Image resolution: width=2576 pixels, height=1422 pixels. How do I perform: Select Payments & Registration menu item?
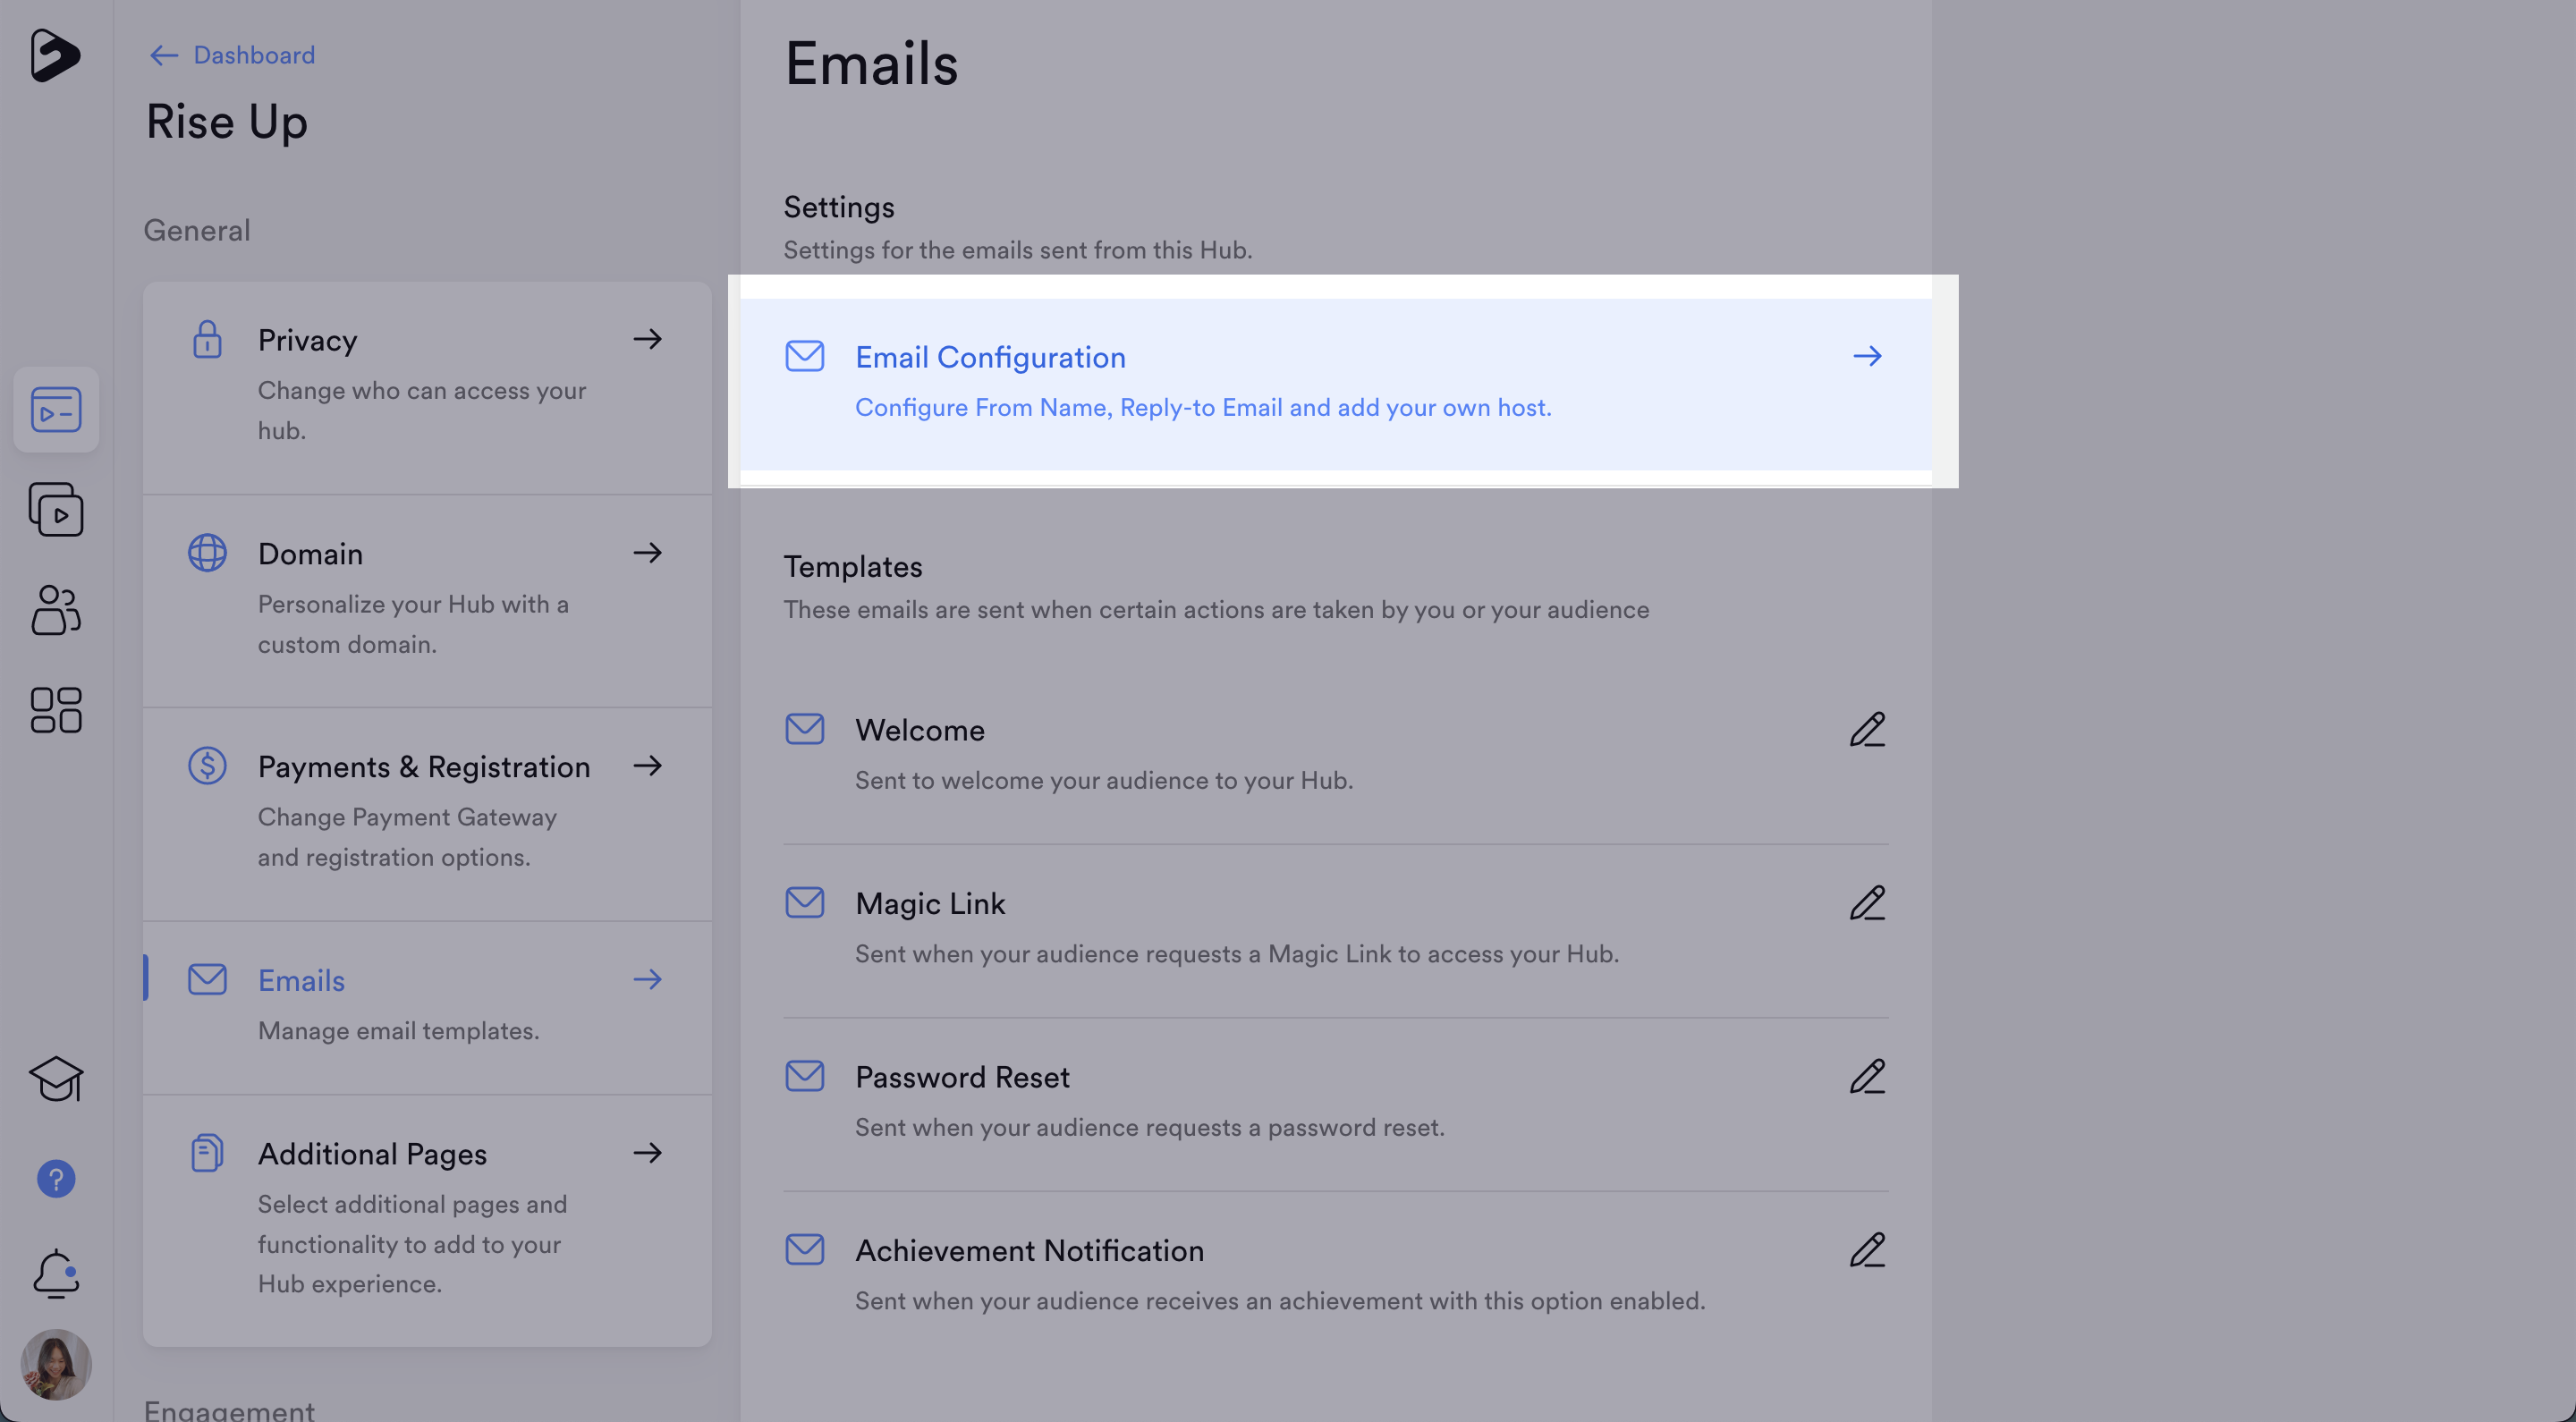coord(424,767)
